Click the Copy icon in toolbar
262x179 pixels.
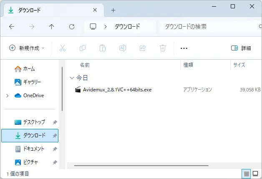tap(83, 48)
